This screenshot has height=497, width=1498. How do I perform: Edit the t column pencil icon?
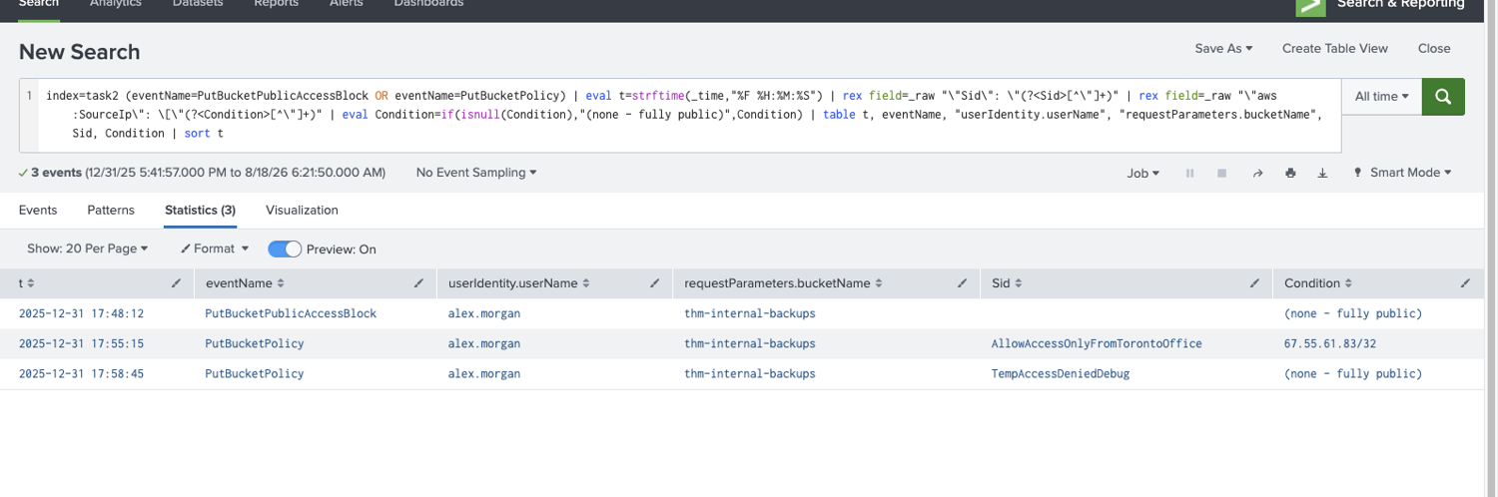click(x=177, y=283)
